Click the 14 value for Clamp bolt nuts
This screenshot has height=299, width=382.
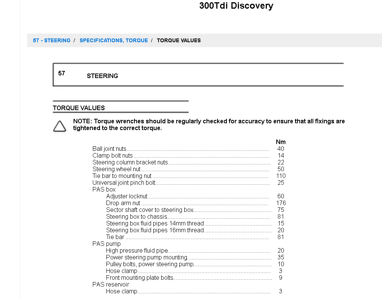coord(281,155)
